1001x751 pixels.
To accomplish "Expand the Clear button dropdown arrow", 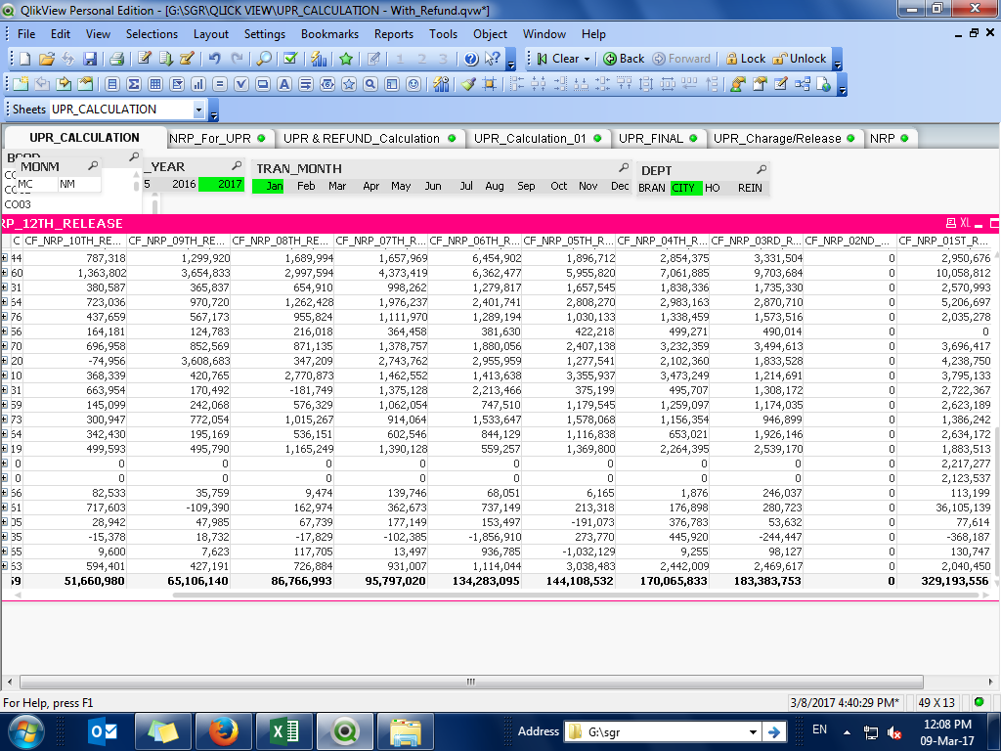I will click(x=587, y=59).
